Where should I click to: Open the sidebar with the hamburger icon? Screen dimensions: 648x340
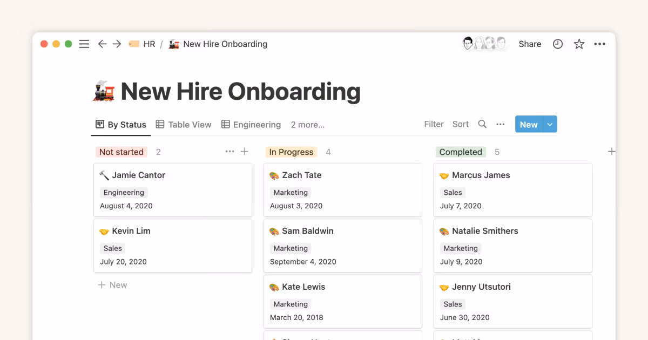click(x=84, y=44)
